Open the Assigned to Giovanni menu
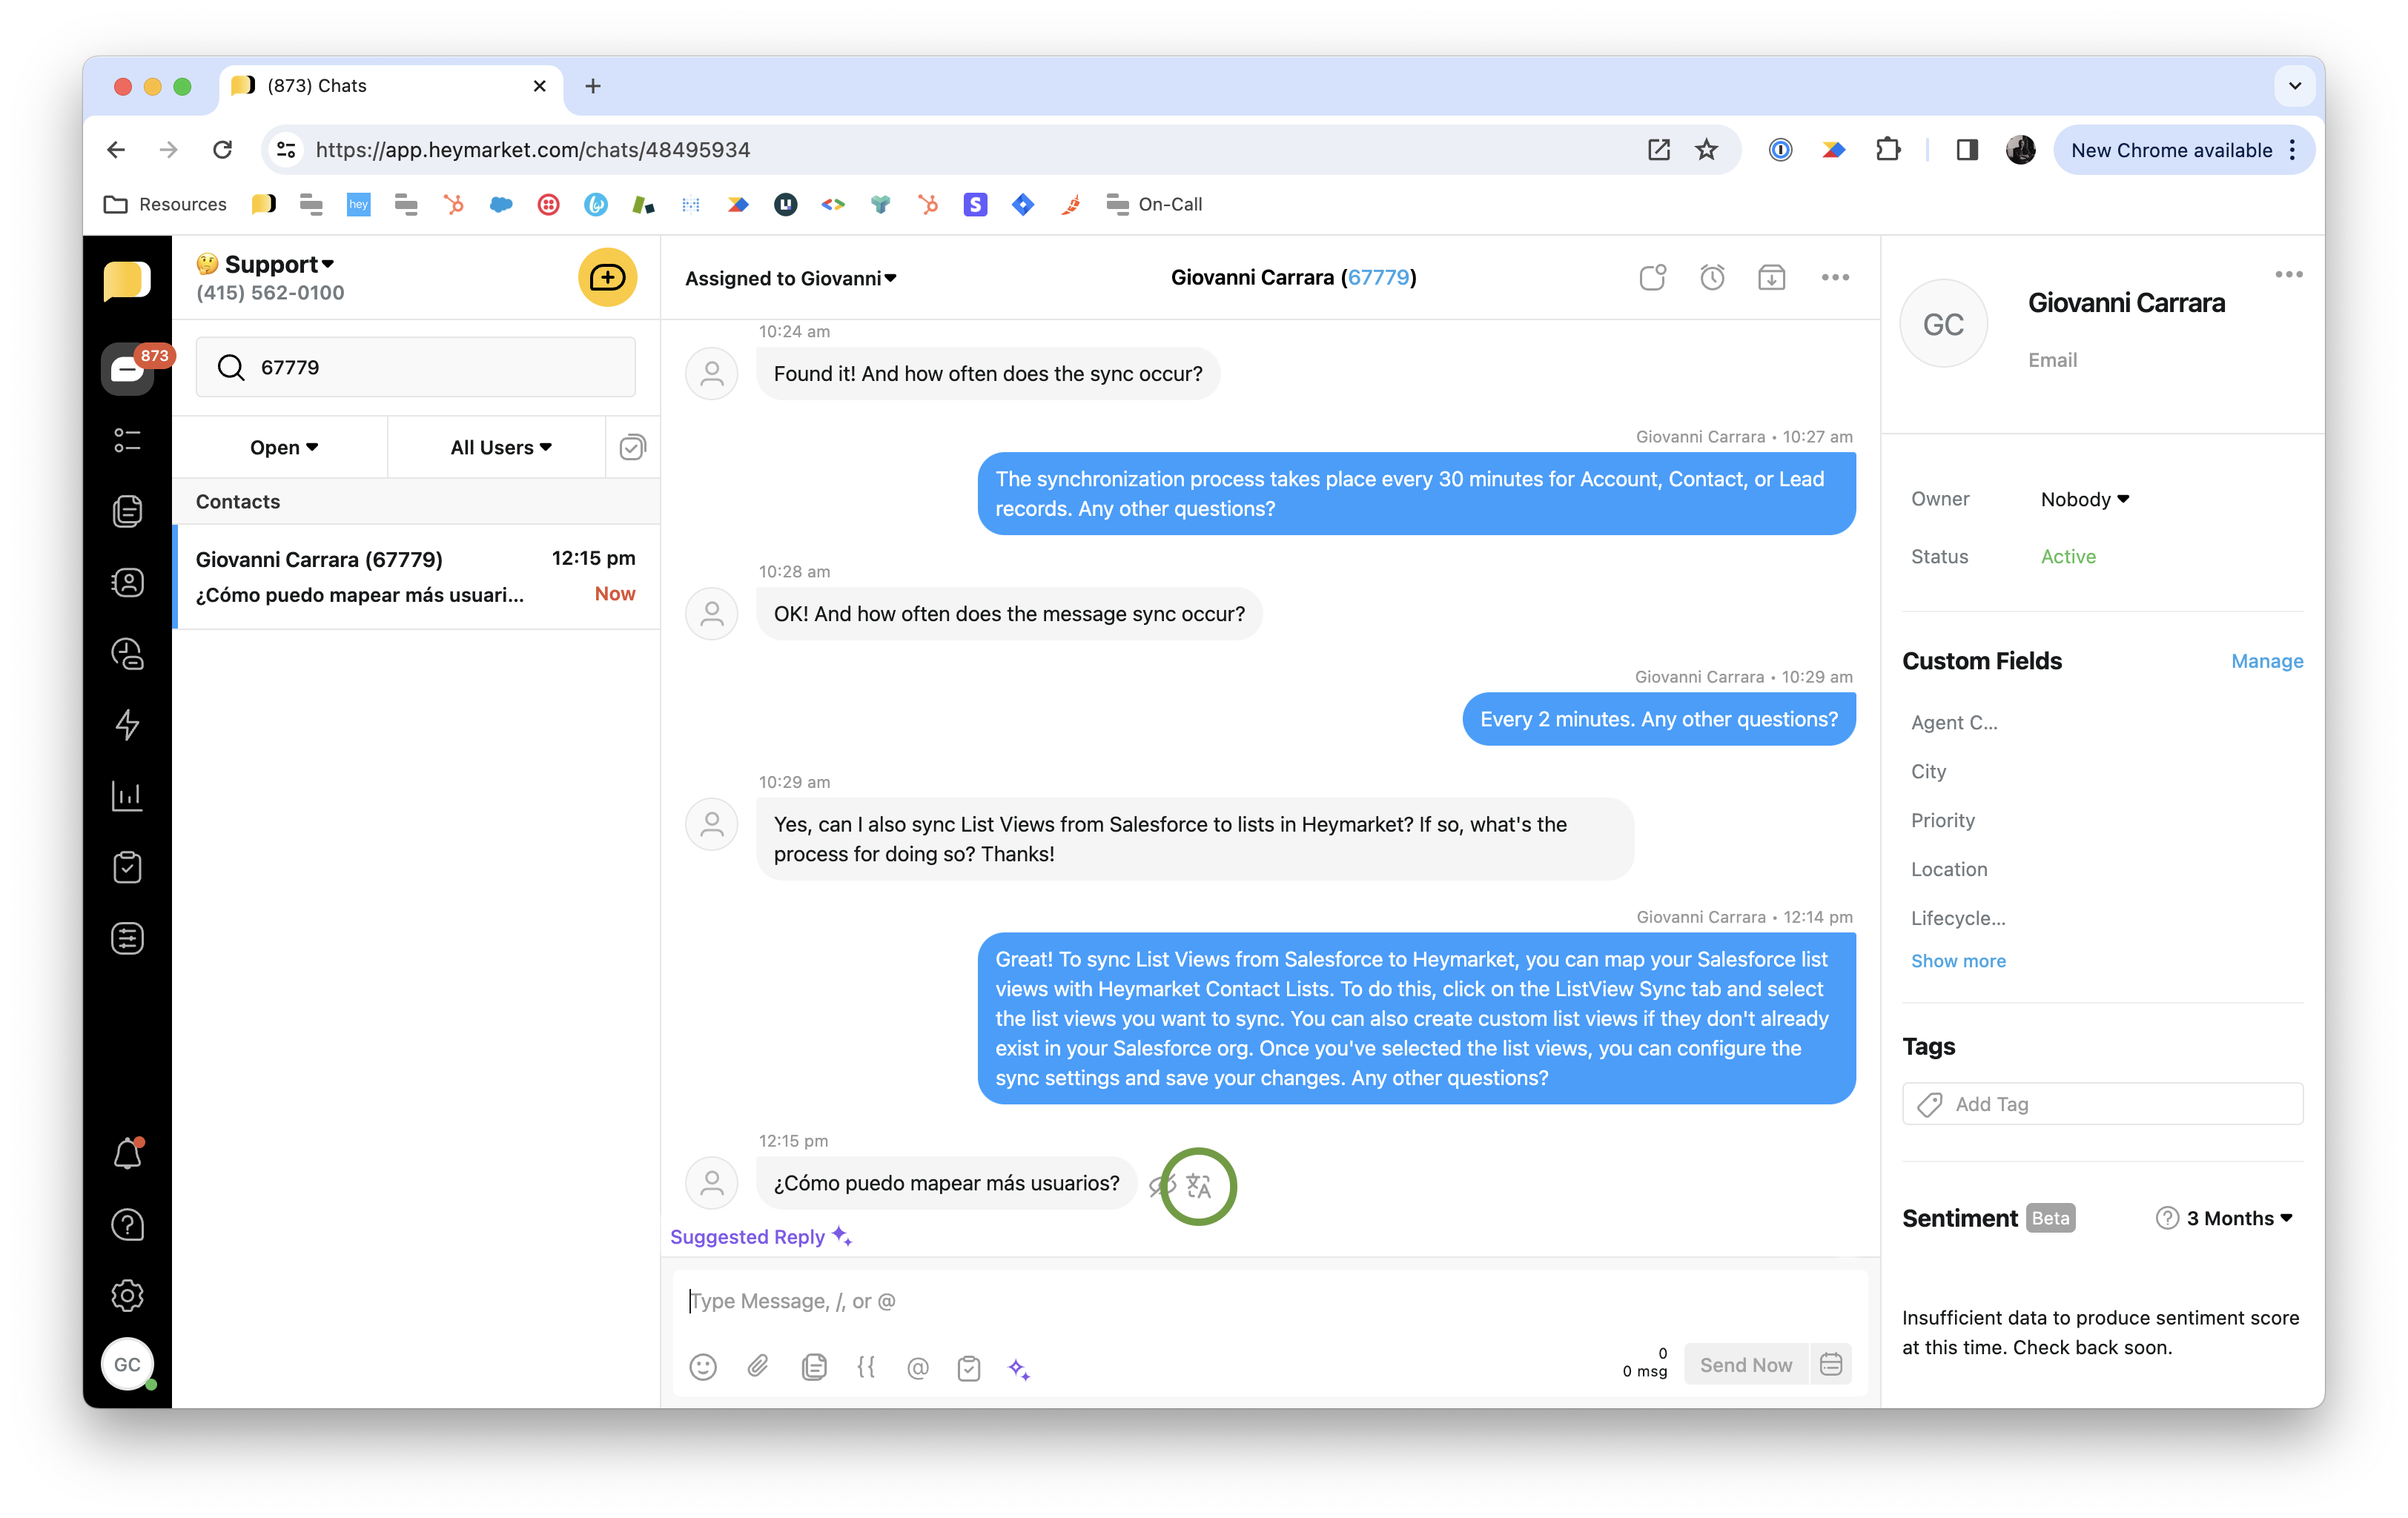2408x1518 pixels. pyautogui.click(x=790, y=278)
